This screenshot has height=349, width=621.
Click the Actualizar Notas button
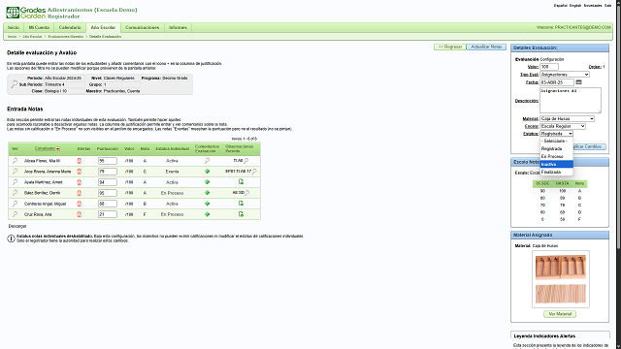(486, 47)
